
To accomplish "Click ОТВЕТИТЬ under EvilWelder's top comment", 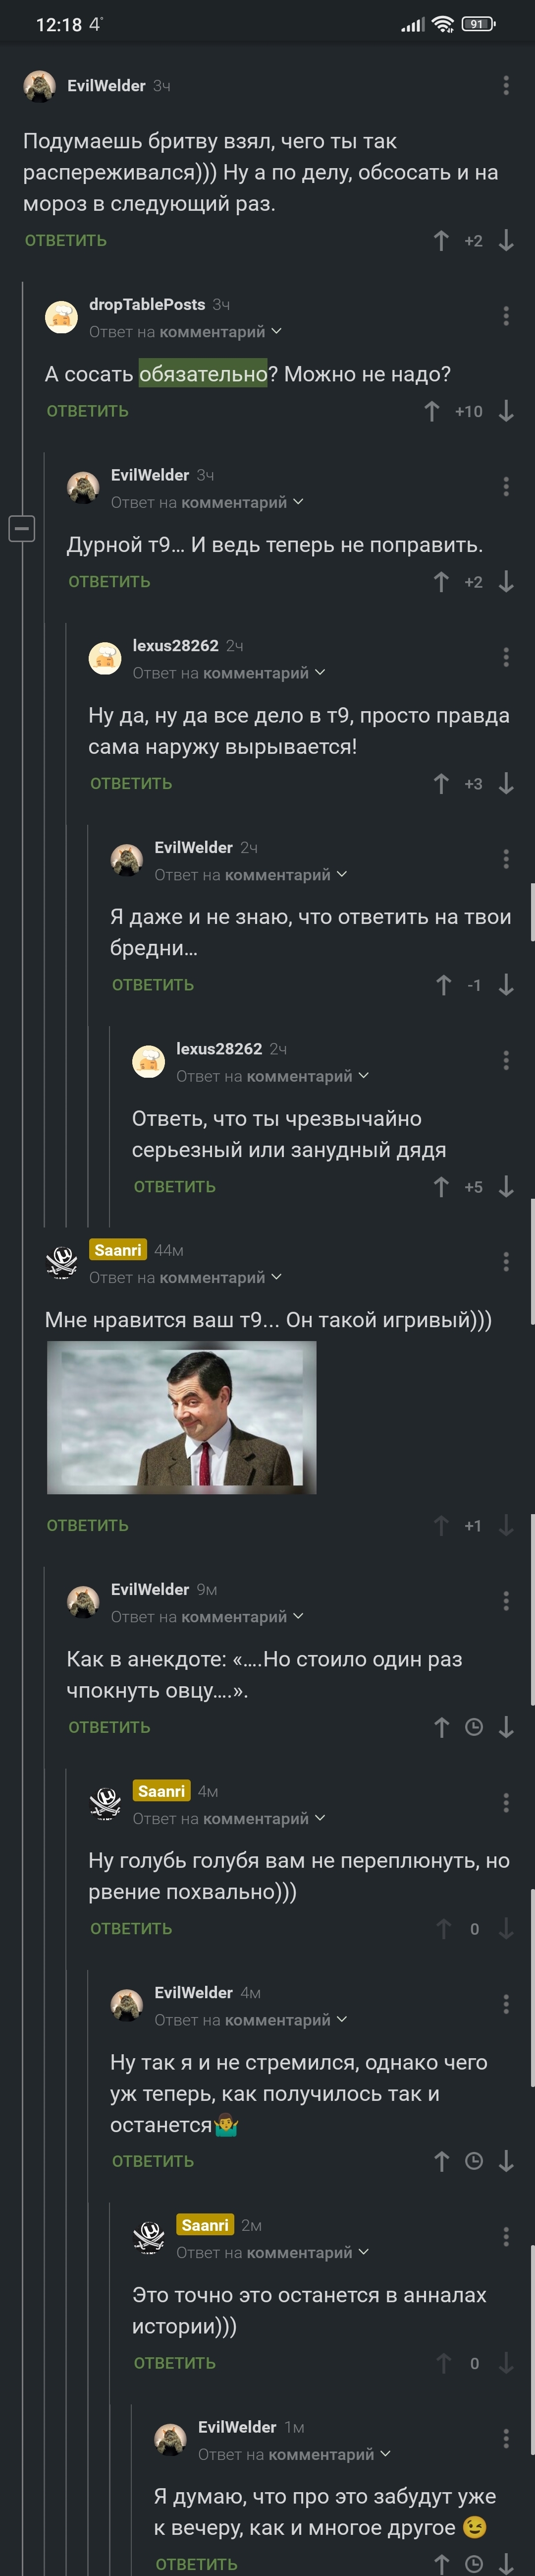I will coord(66,240).
